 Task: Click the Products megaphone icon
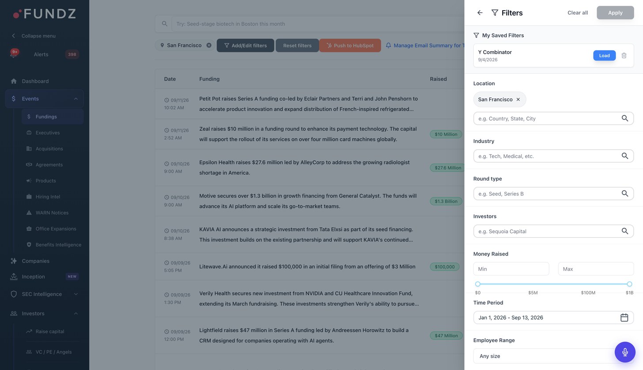[29, 181]
